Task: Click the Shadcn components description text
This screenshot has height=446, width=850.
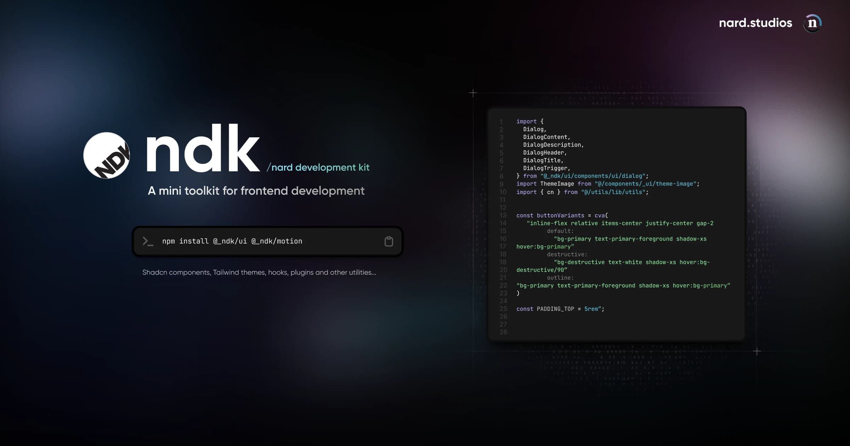Action: click(259, 273)
